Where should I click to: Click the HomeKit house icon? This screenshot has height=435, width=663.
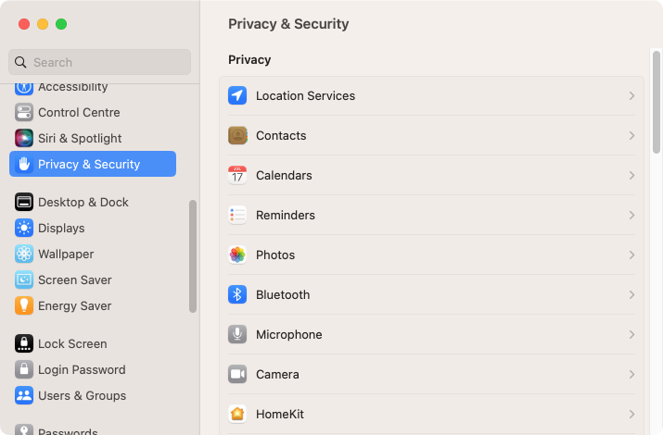point(237,414)
